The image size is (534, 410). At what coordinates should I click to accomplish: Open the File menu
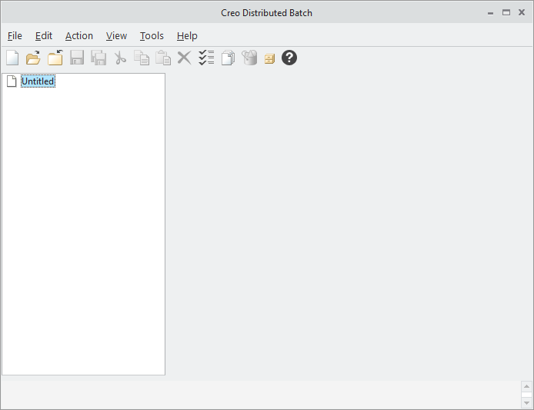(15, 35)
